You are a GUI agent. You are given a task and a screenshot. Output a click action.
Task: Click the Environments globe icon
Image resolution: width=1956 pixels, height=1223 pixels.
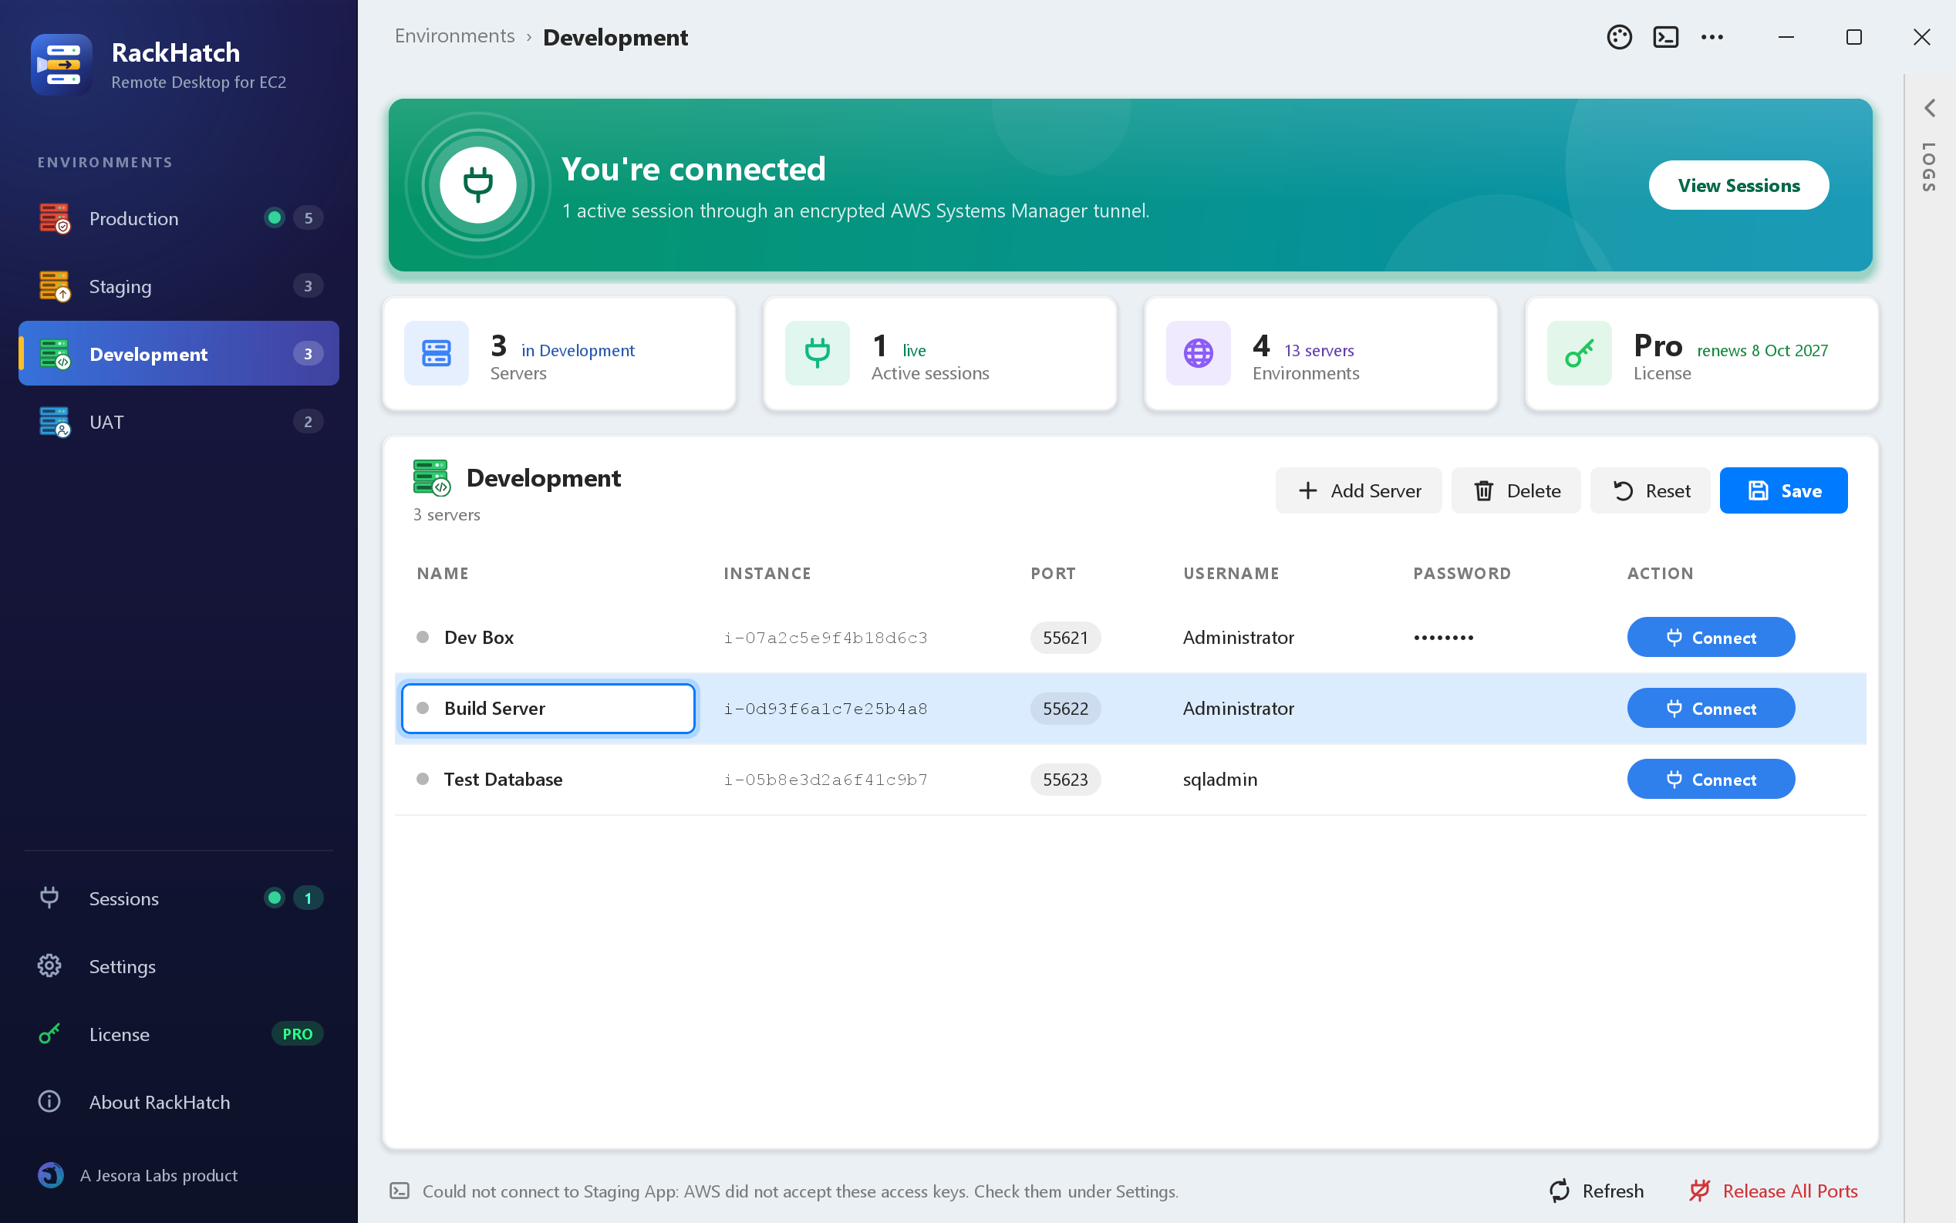(x=1198, y=353)
